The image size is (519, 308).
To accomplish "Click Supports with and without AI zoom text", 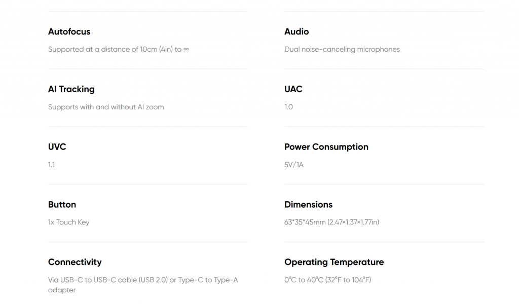I will tap(106, 107).
